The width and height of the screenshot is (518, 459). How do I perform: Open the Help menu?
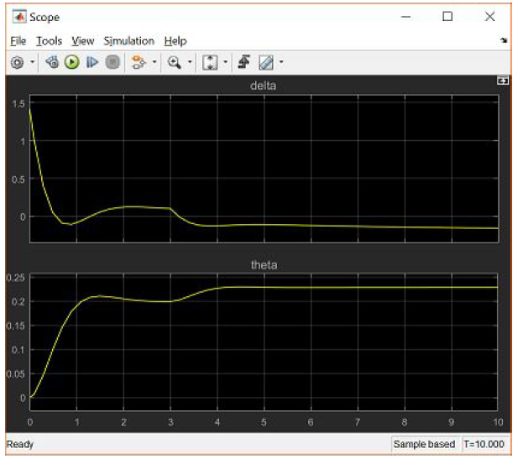click(175, 40)
